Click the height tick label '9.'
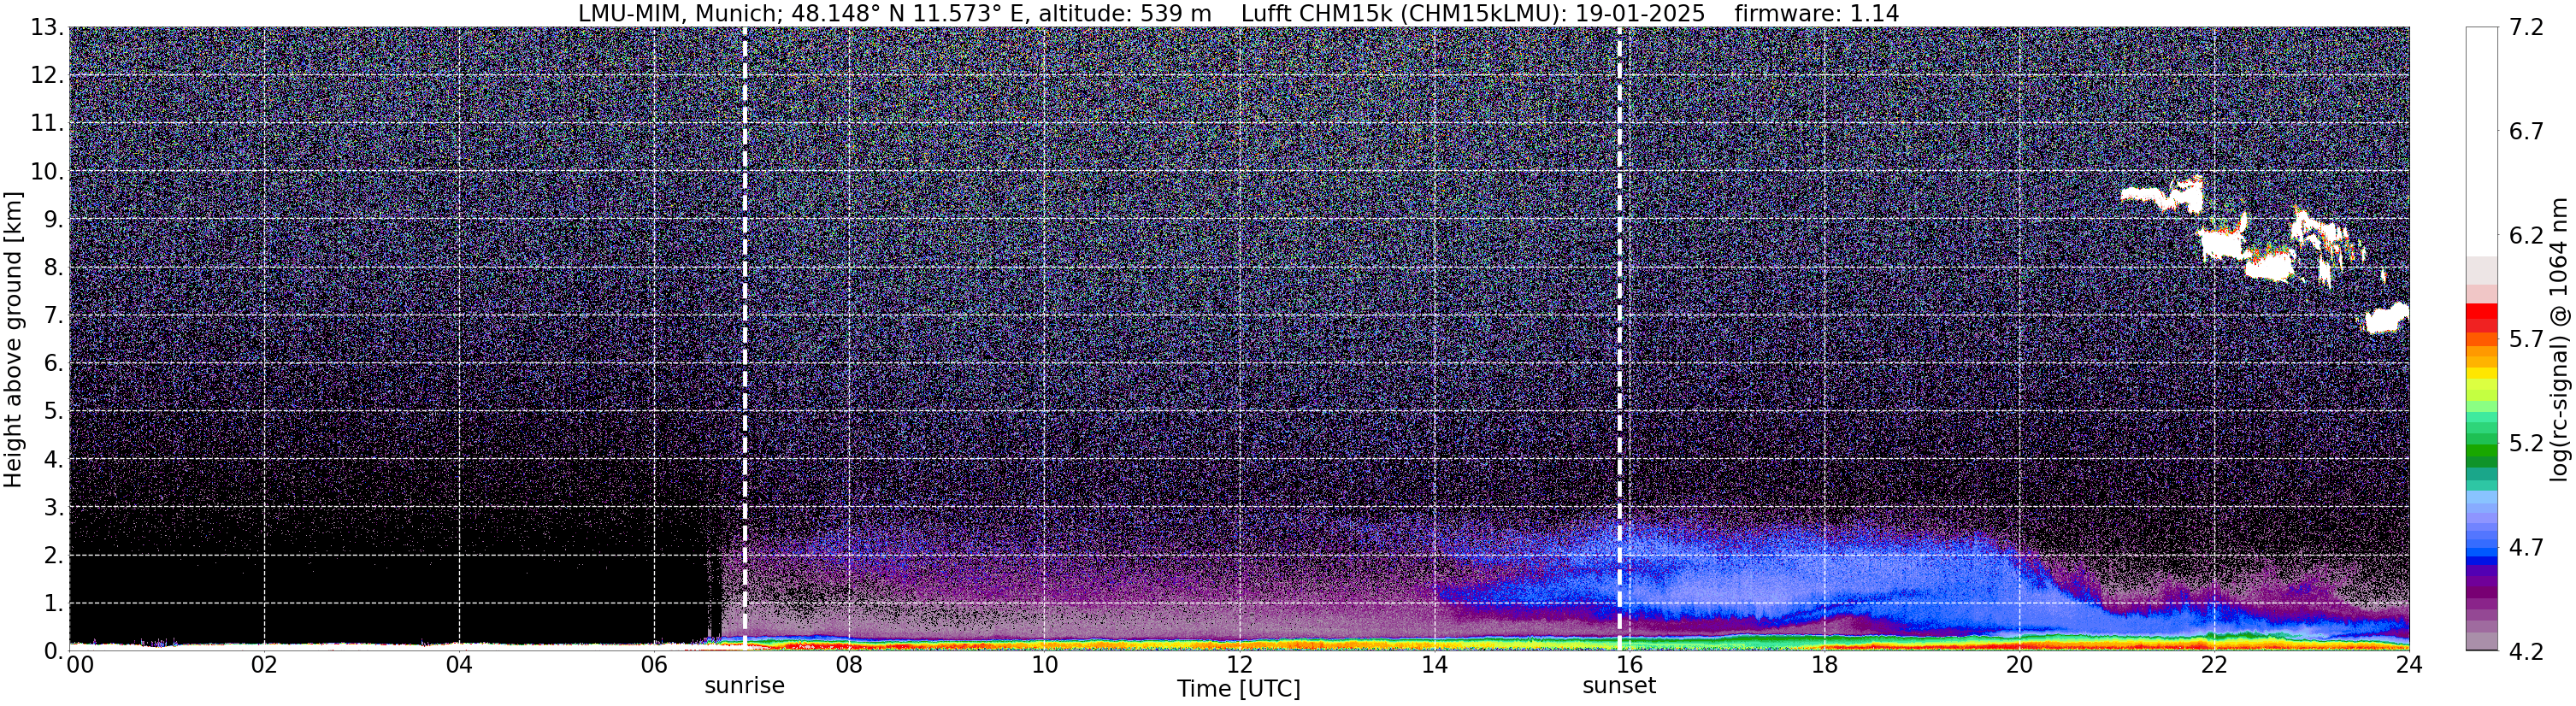 [54, 220]
